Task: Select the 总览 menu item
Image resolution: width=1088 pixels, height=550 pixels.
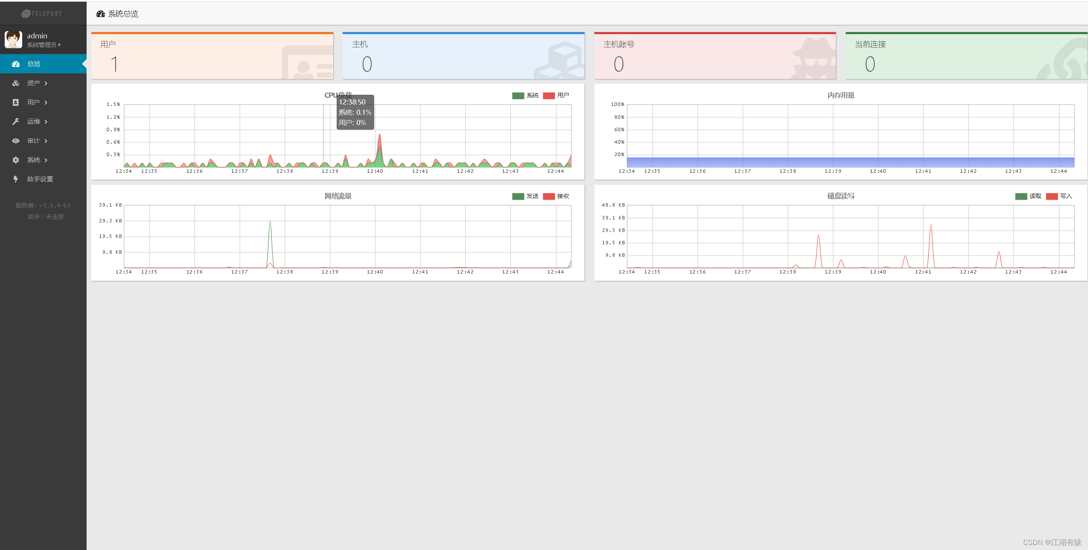Action: [x=34, y=64]
